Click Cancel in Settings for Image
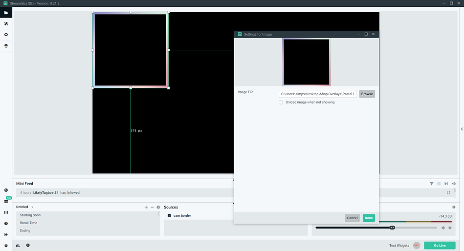 352,218
